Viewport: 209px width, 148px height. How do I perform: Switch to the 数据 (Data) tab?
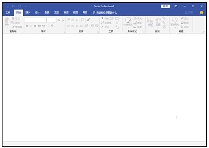coord(47,13)
